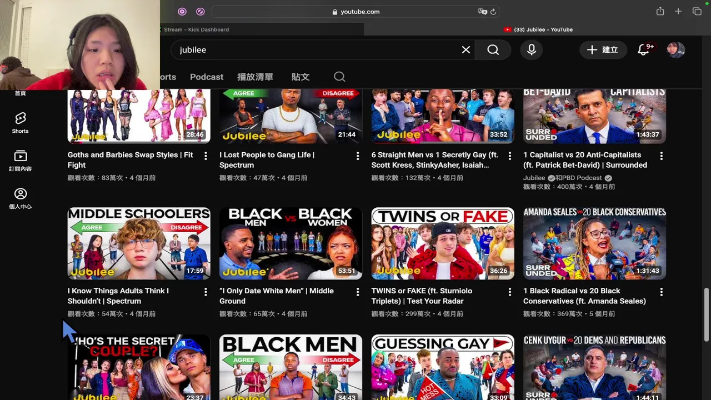Open 6 Straight Men vs 1 Secretly Gay title
This screenshot has height=400, width=711.
pyautogui.click(x=435, y=160)
